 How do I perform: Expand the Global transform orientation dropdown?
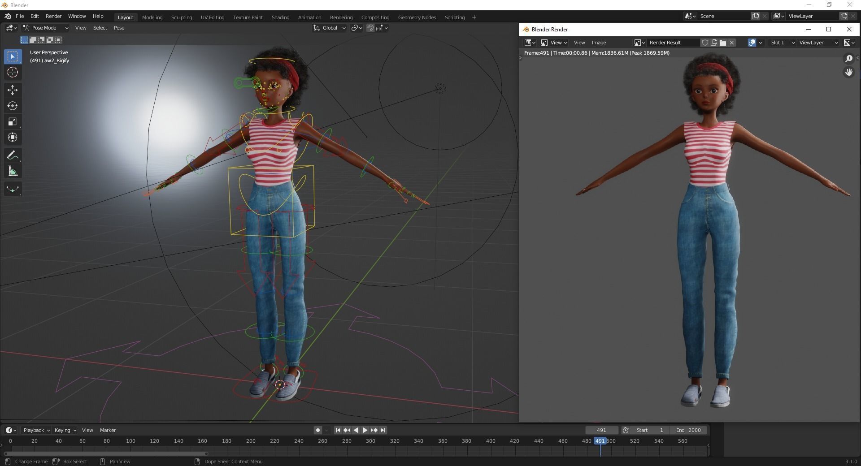(330, 28)
